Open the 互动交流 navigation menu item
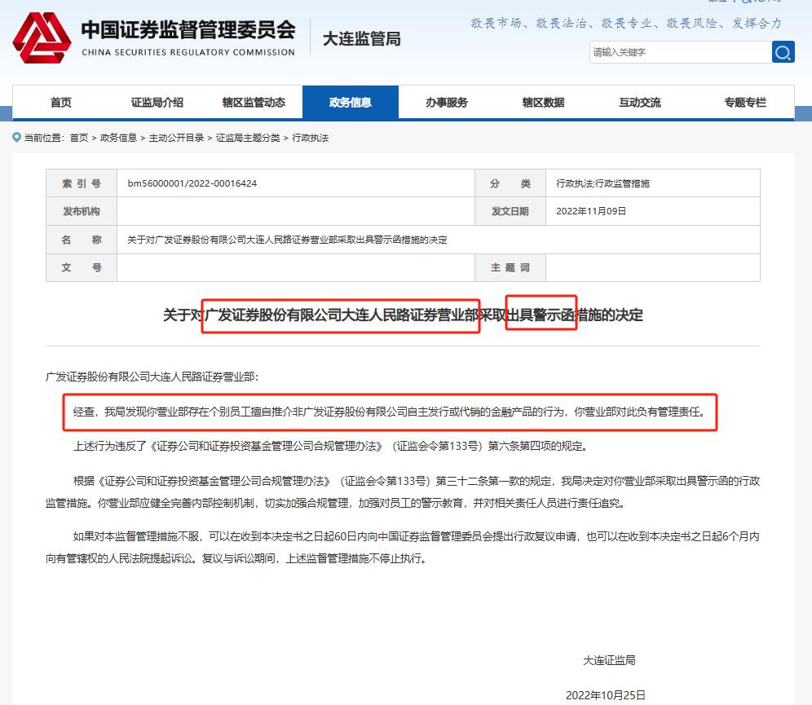 click(x=643, y=102)
